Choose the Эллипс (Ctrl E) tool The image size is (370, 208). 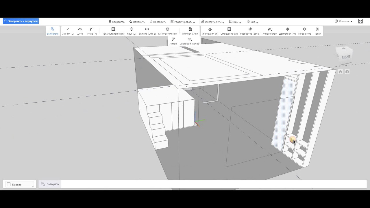[x=147, y=31]
